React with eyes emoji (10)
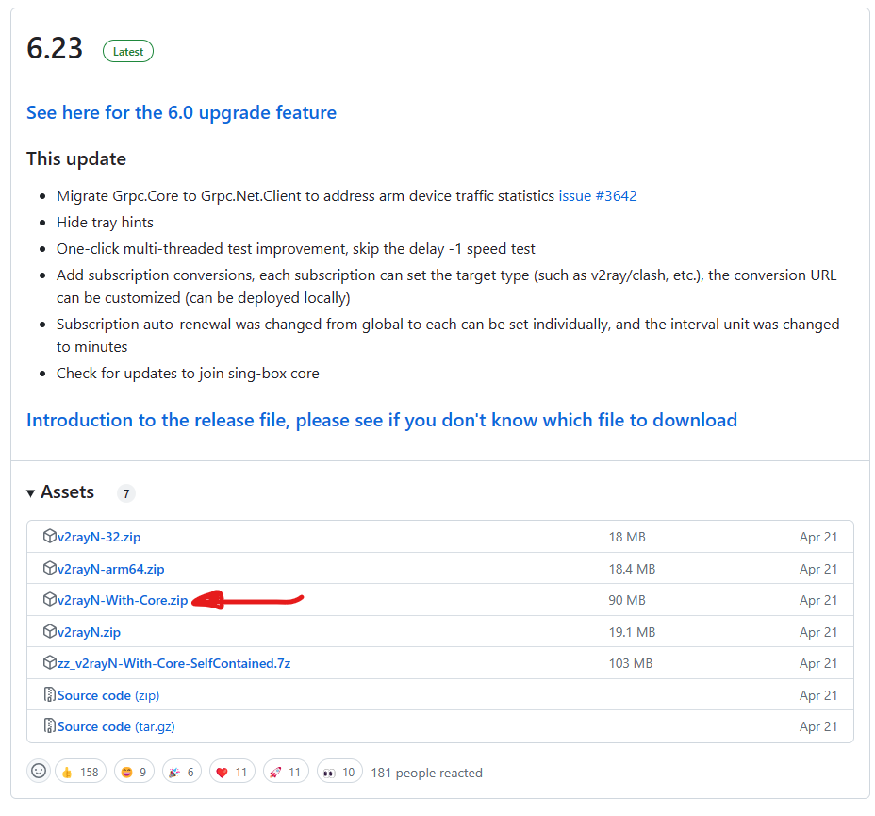Image resolution: width=875 pixels, height=816 pixels. (x=339, y=772)
